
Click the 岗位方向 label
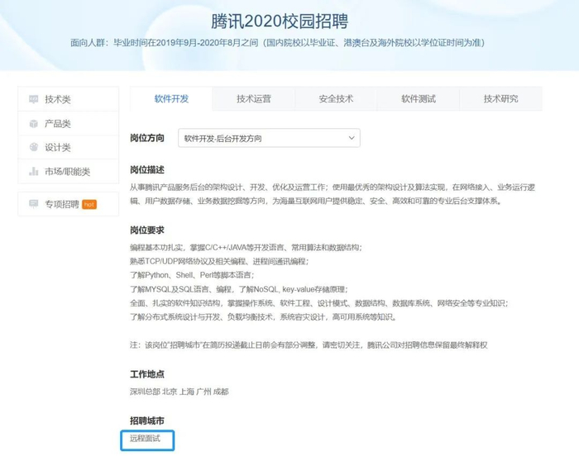pyautogui.click(x=147, y=138)
